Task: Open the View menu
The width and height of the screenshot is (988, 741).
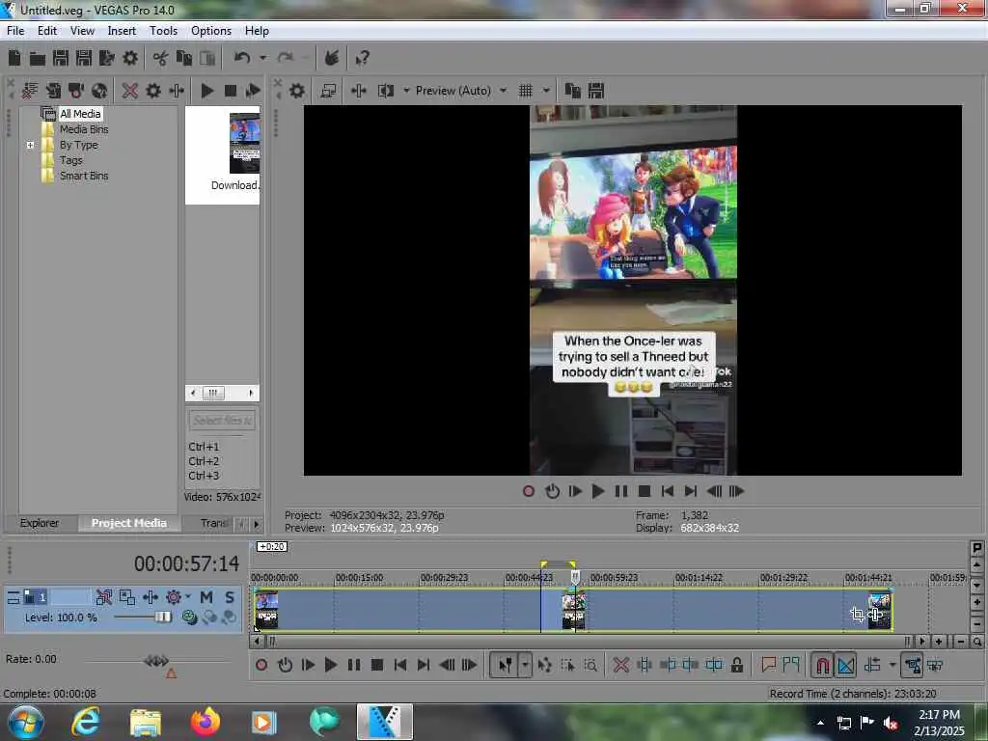Action: point(82,31)
